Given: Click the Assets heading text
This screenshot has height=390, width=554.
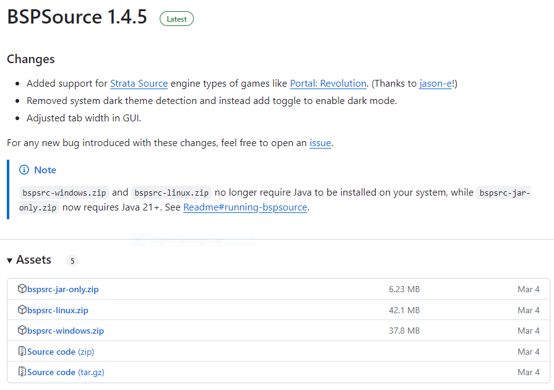Looking at the screenshot, I should coord(34,259).
